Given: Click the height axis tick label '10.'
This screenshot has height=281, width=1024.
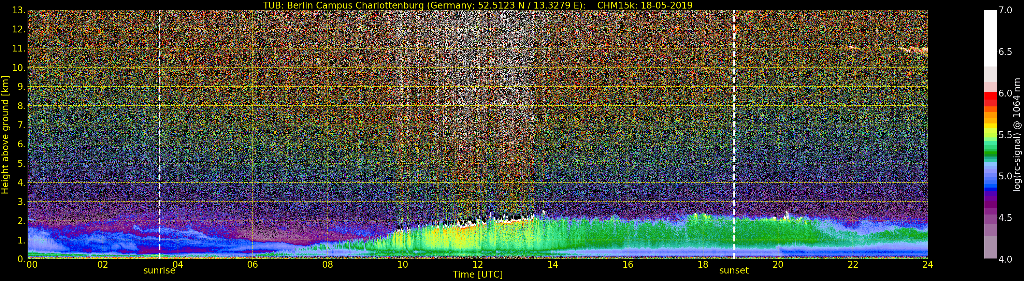Looking at the screenshot, I should tap(19, 68).
